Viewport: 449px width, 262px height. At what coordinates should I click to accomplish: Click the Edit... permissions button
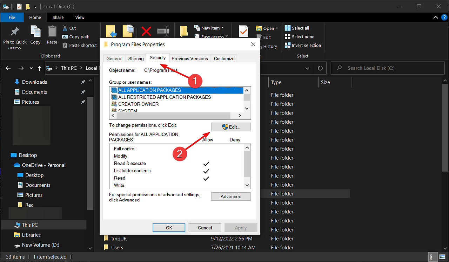231,127
